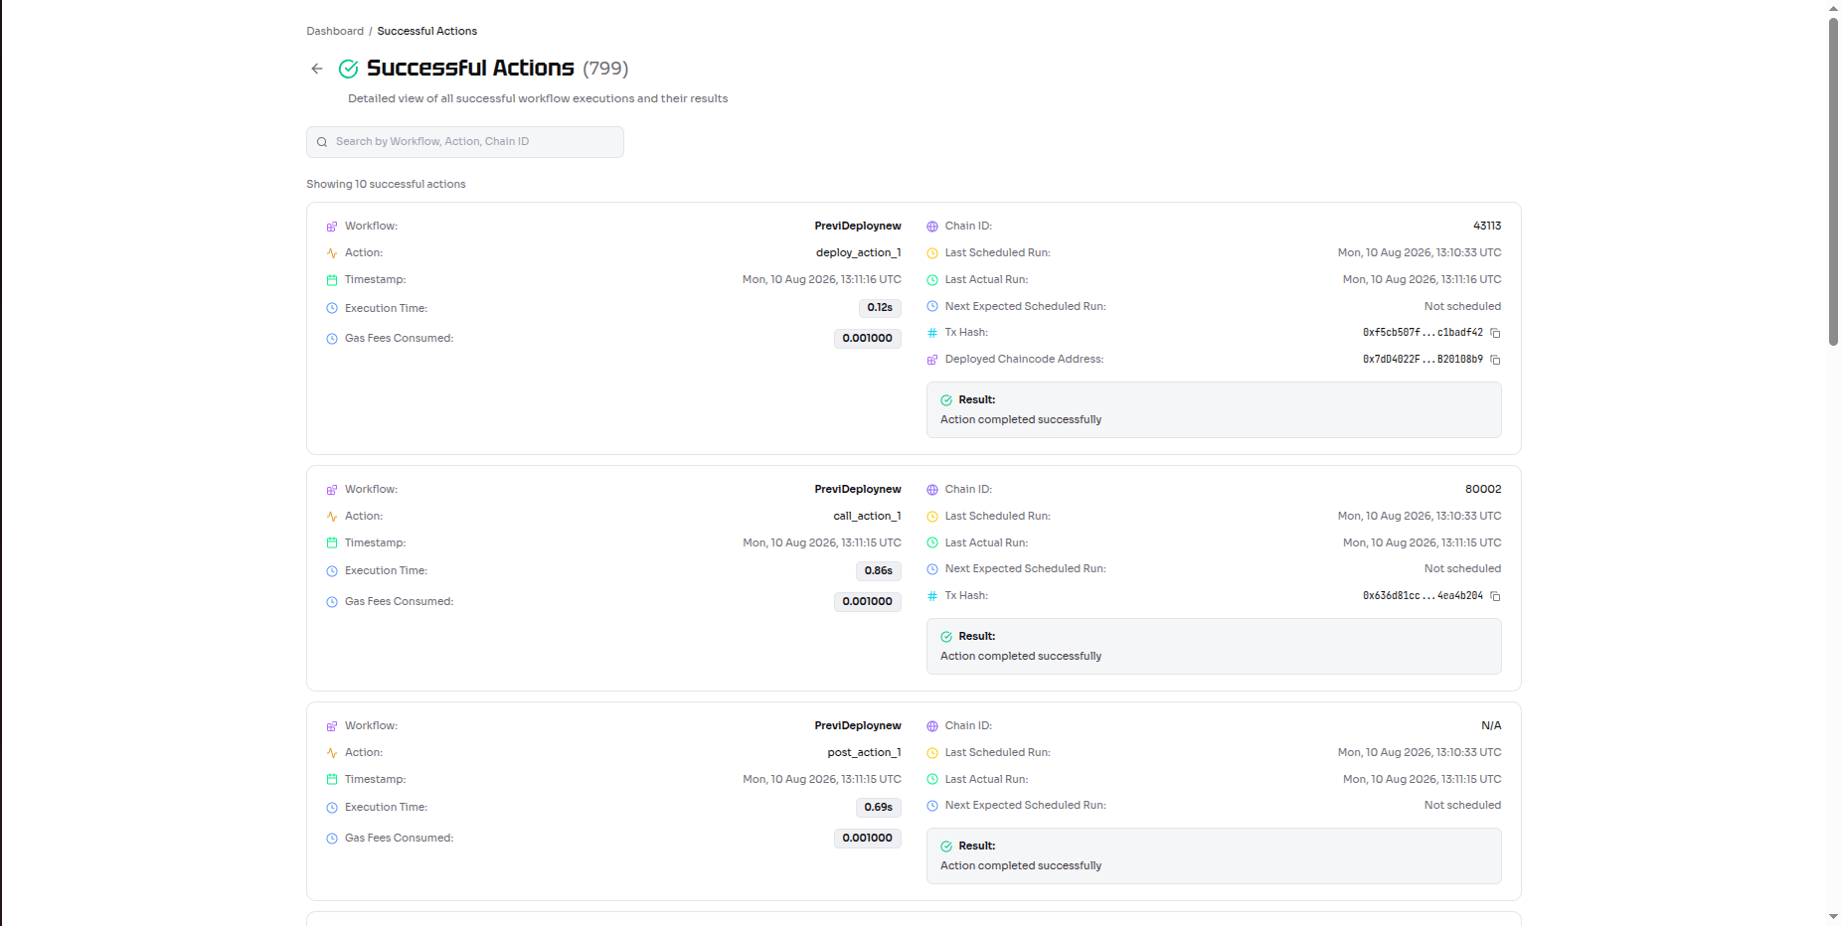Click the Deployed Chaincode Address icon
Screen dimensions: 1841x926
[932, 360]
